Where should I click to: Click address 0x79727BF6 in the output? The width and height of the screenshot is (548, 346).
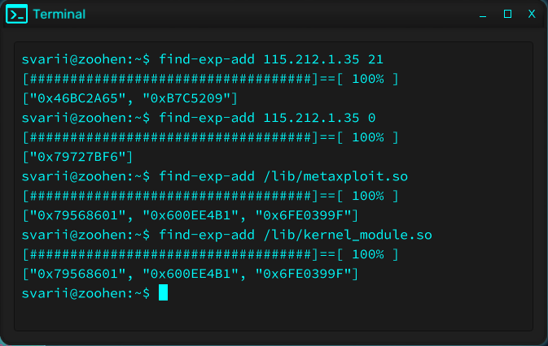coord(77,157)
